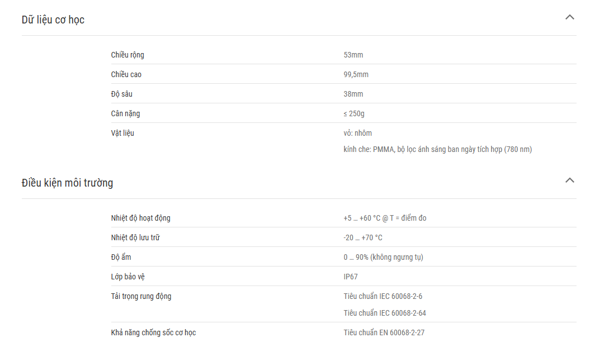Select the Chiều rộng row label

click(x=128, y=55)
